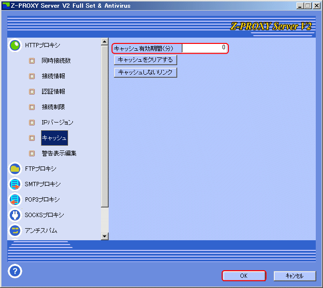Select the POP3プロキシ category label
This screenshot has width=323, height=288.
42,200
